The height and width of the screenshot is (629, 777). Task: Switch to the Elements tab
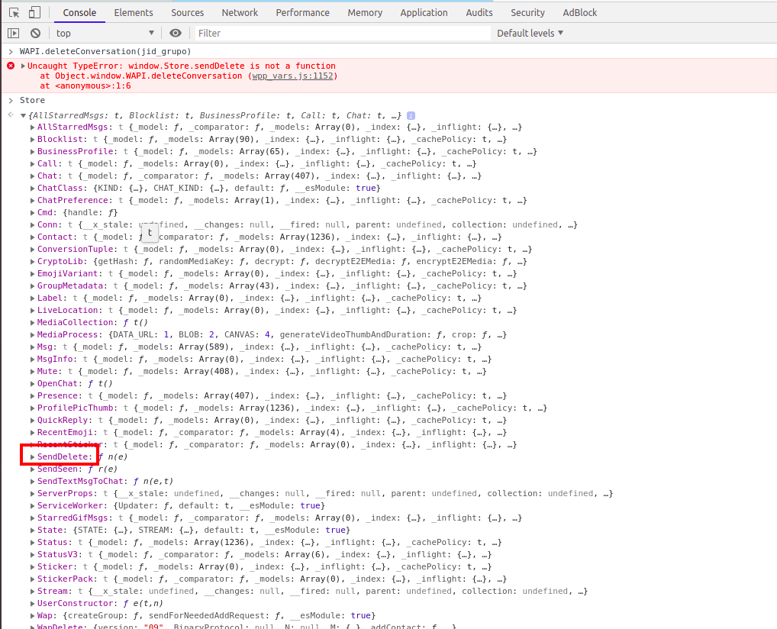tap(134, 13)
